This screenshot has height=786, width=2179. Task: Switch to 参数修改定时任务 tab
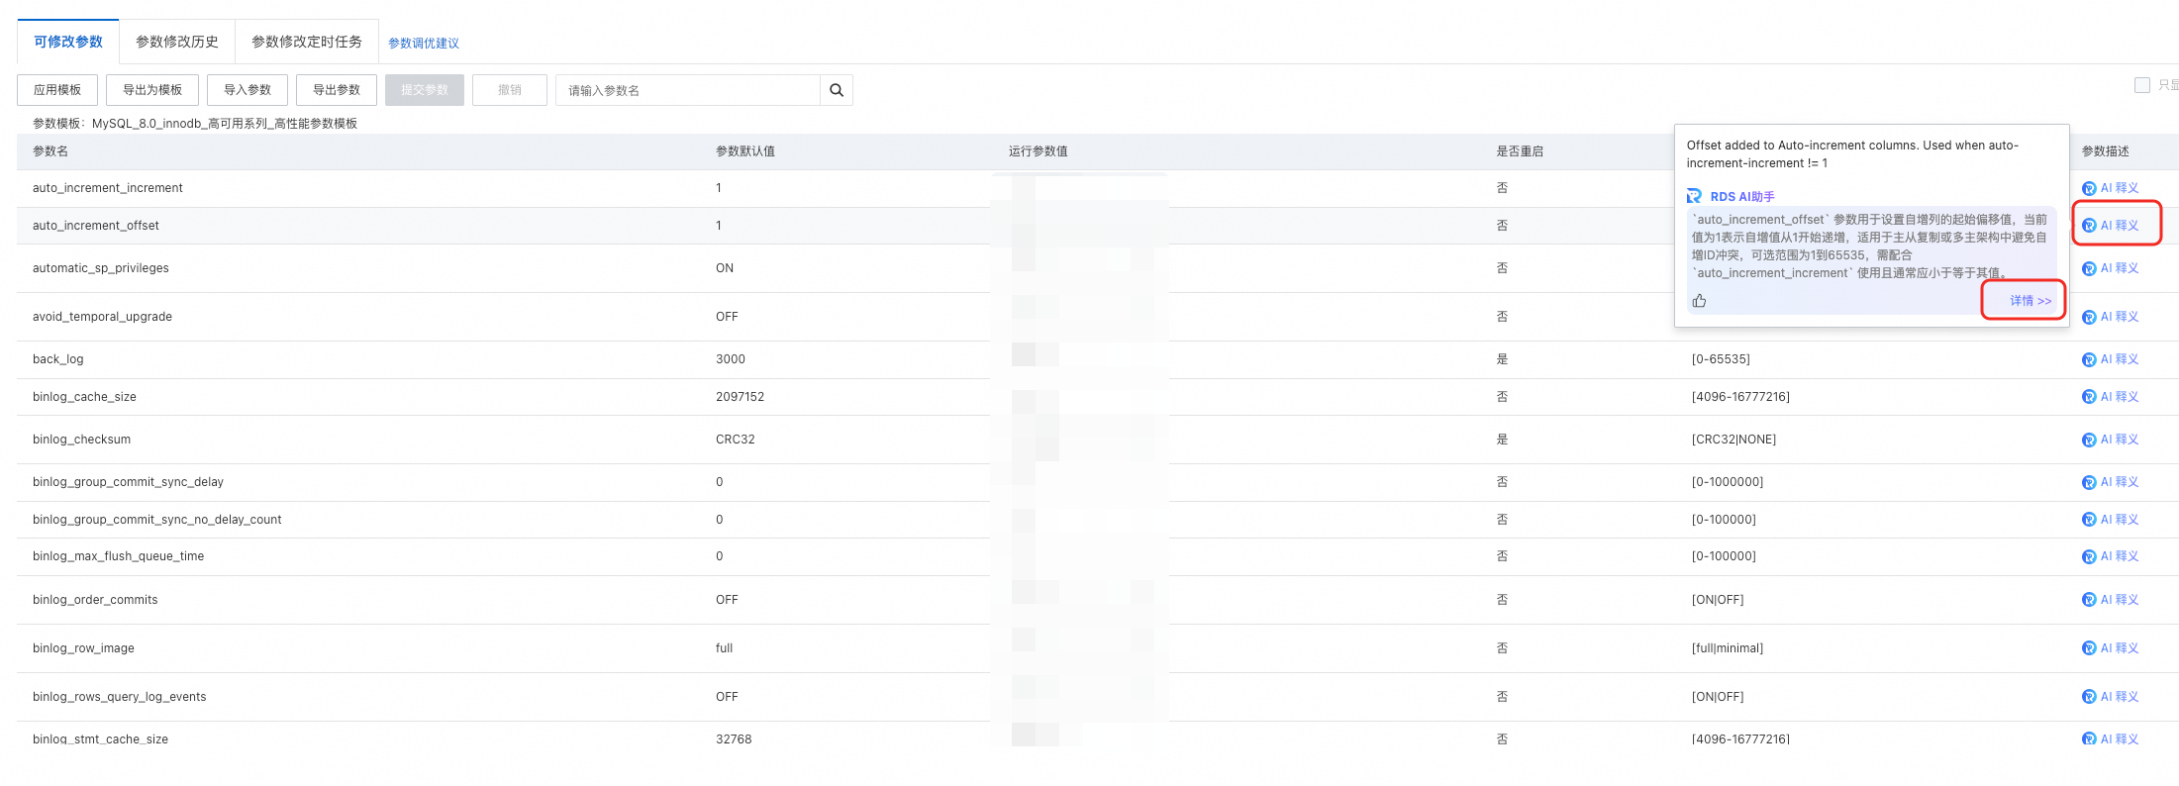coord(307,42)
